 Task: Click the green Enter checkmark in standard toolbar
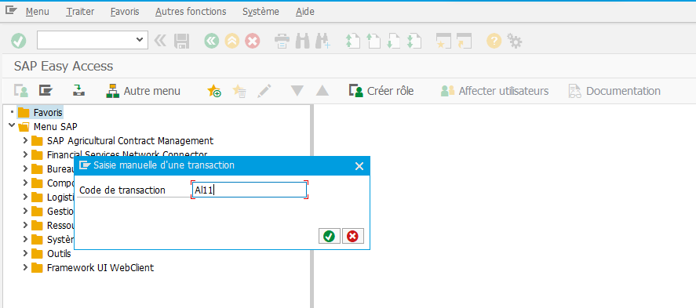19,42
